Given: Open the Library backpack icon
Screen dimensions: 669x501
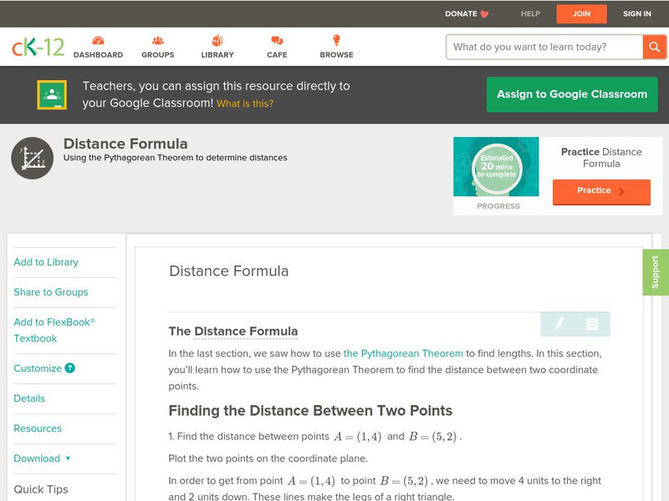Looking at the screenshot, I should pos(217,40).
